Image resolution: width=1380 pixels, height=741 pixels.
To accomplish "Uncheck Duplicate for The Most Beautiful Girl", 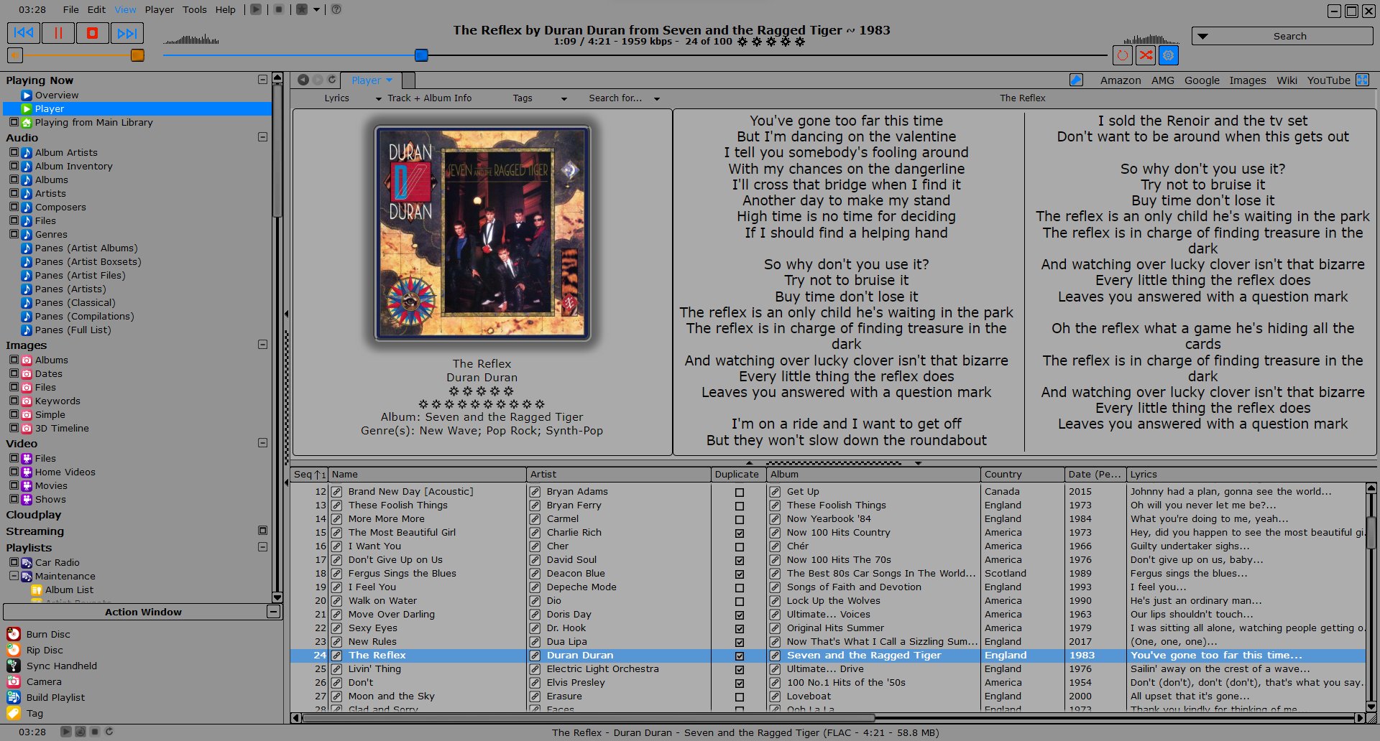I will click(740, 533).
